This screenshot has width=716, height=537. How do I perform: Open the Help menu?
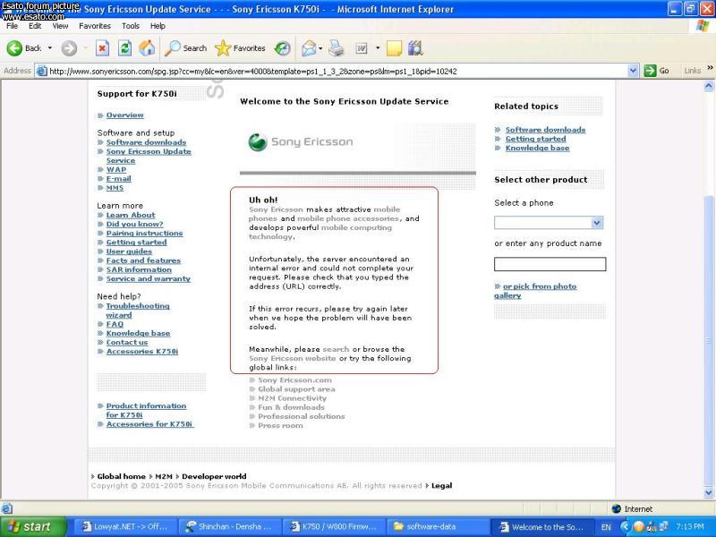(x=158, y=26)
